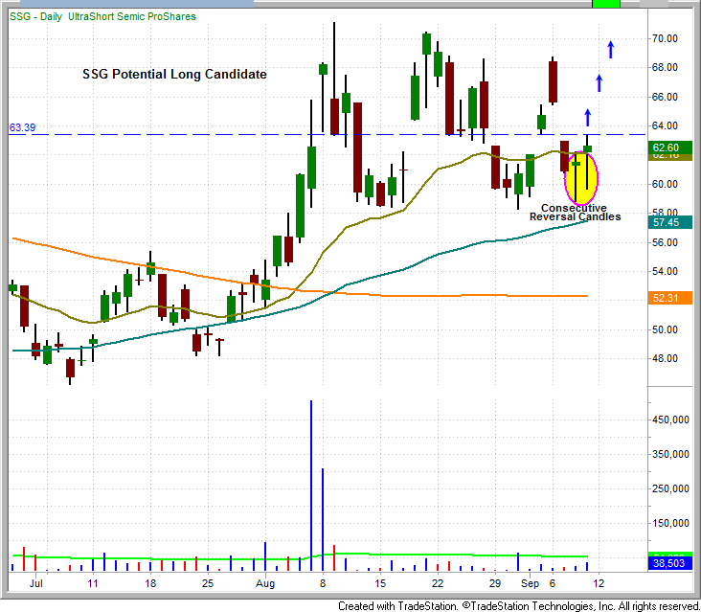The height and width of the screenshot is (612, 701).
Task: Click the 250,000 volume axis label
Action: click(x=670, y=488)
